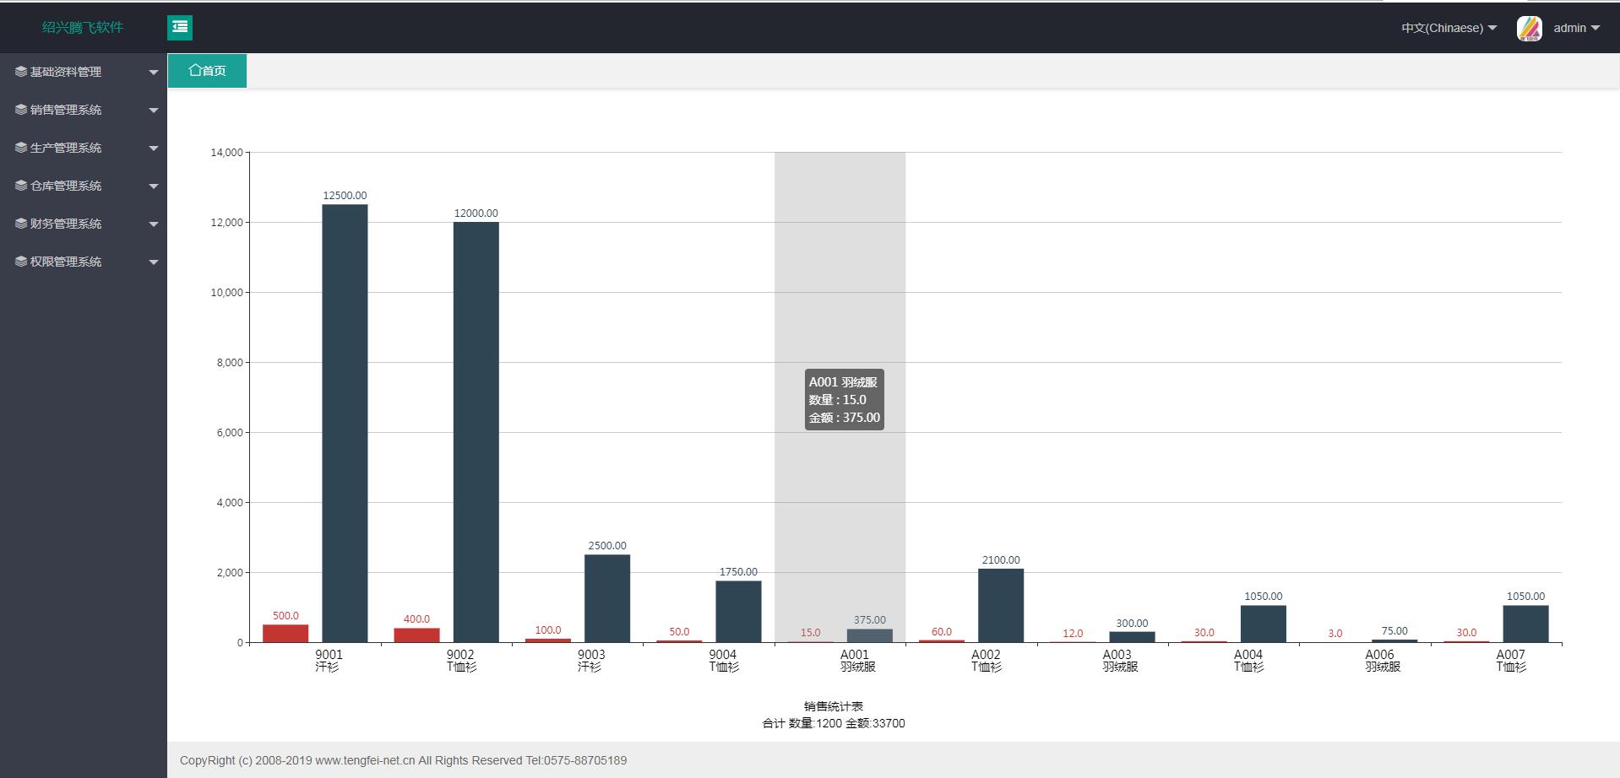Click the stack icon beside 基础资料管理
Image resolution: width=1620 pixels, height=778 pixels.
click(21, 72)
